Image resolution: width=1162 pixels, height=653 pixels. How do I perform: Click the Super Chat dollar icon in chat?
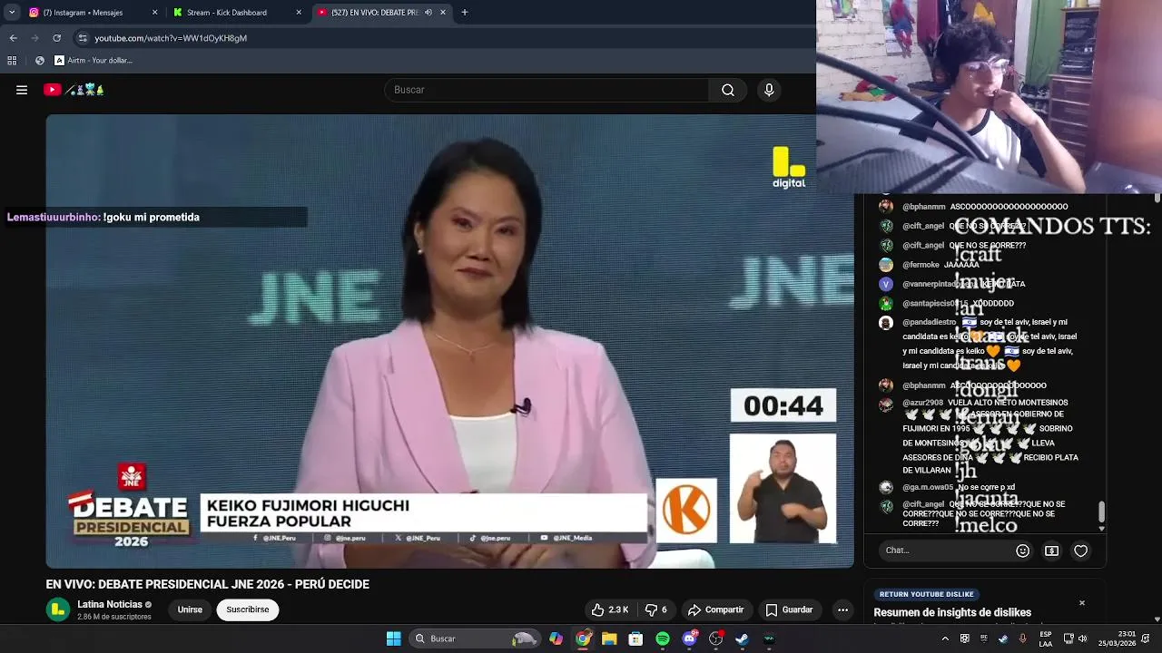(x=1051, y=551)
